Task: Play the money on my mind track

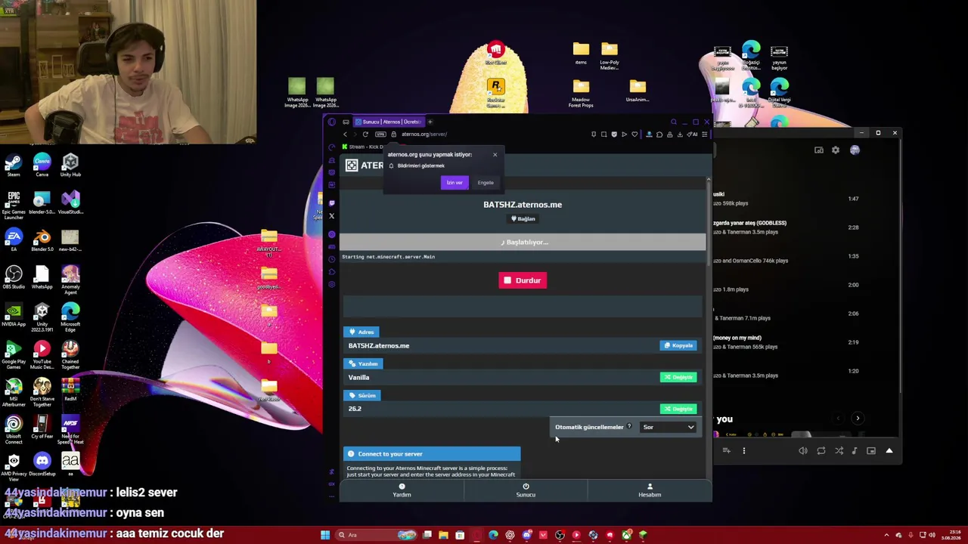Action: (787, 342)
